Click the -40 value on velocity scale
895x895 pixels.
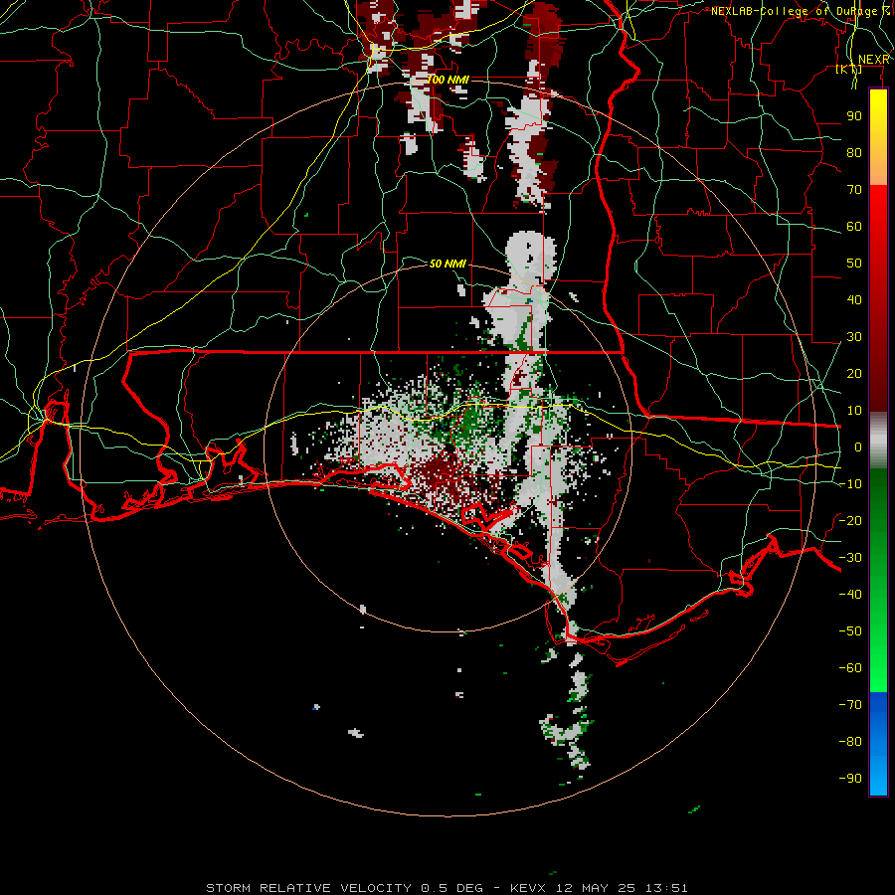pyautogui.click(x=850, y=595)
